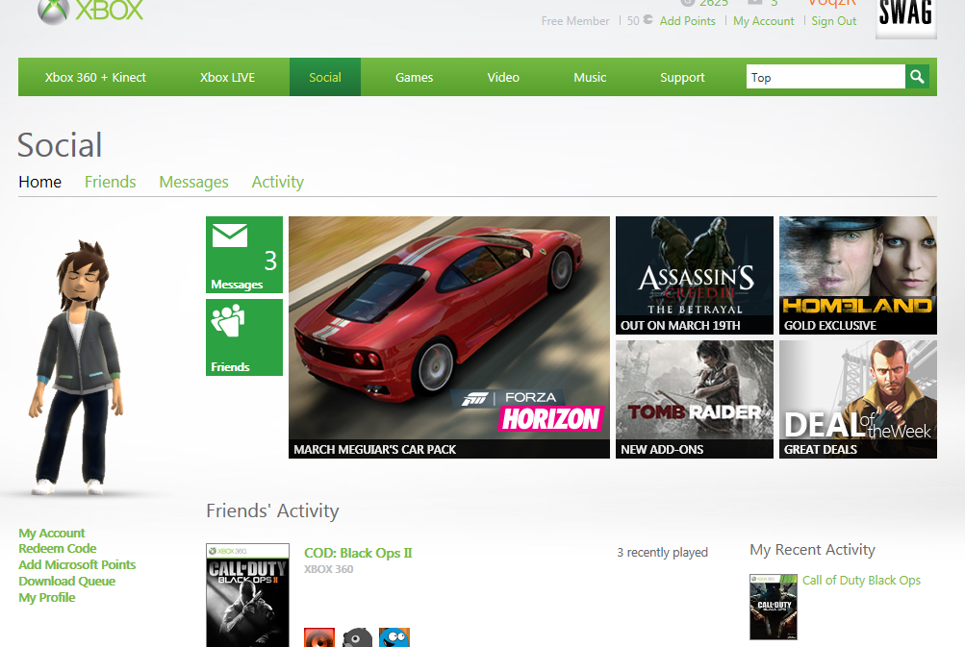
Task: Click My Account in the header
Action: [764, 21]
